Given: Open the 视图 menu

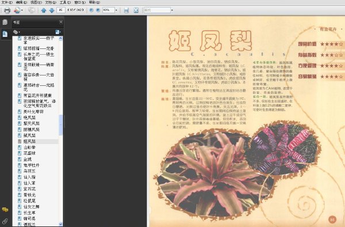Looking at the screenshot, I should coord(36,2).
